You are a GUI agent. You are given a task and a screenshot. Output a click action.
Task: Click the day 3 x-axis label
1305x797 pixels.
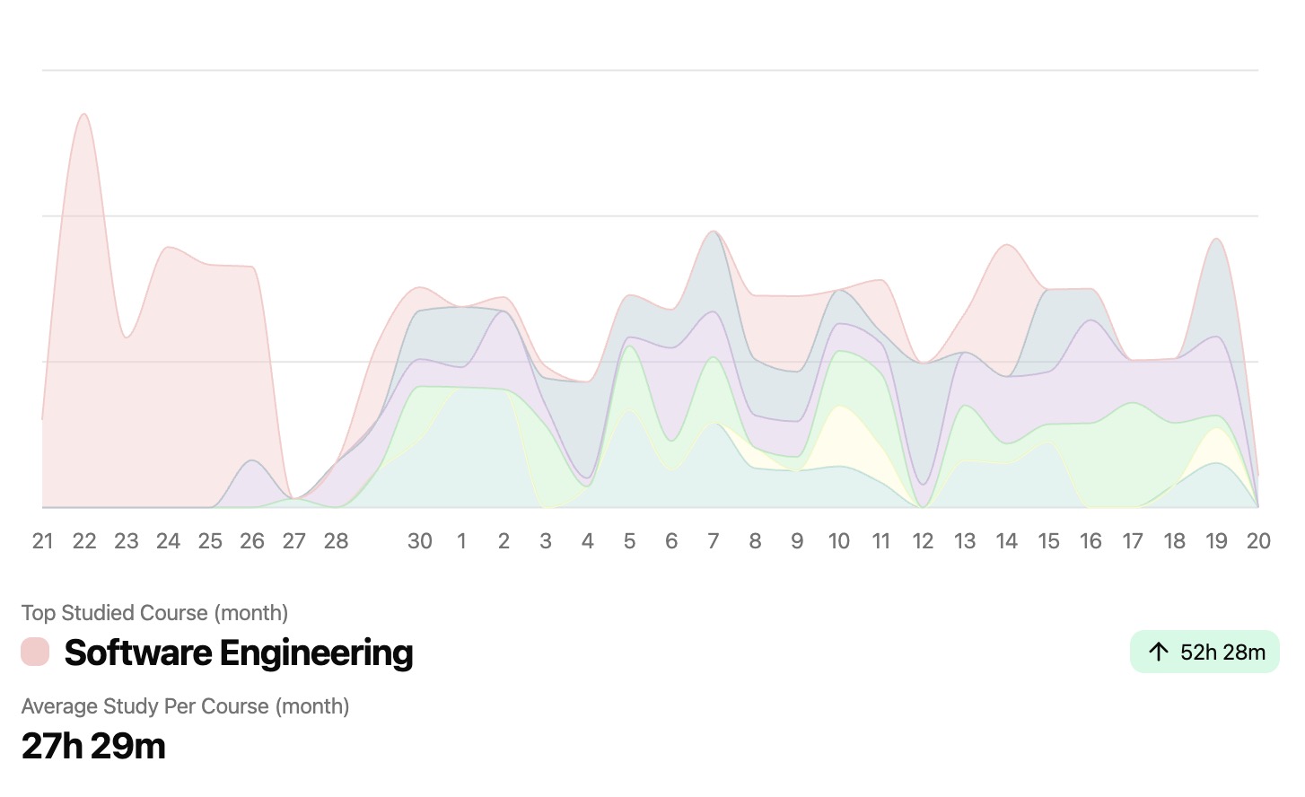(546, 541)
